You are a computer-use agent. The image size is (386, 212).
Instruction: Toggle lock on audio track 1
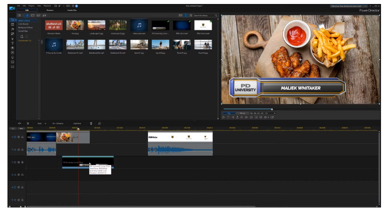click(x=22, y=149)
